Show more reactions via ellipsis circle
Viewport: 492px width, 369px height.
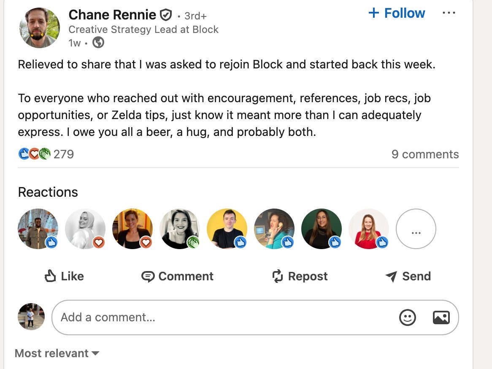point(416,229)
